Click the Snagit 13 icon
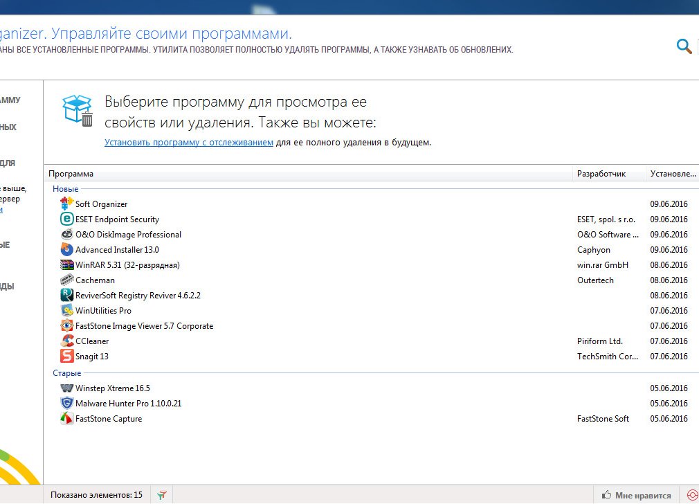The width and height of the screenshot is (699, 504). tap(66, 356)
